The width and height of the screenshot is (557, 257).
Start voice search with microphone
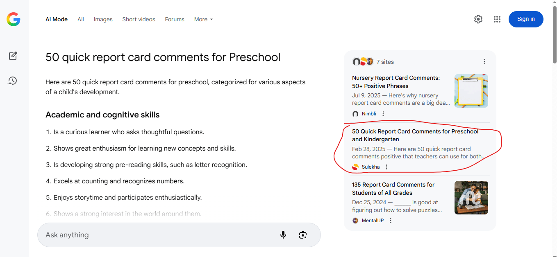coord(283,235)
